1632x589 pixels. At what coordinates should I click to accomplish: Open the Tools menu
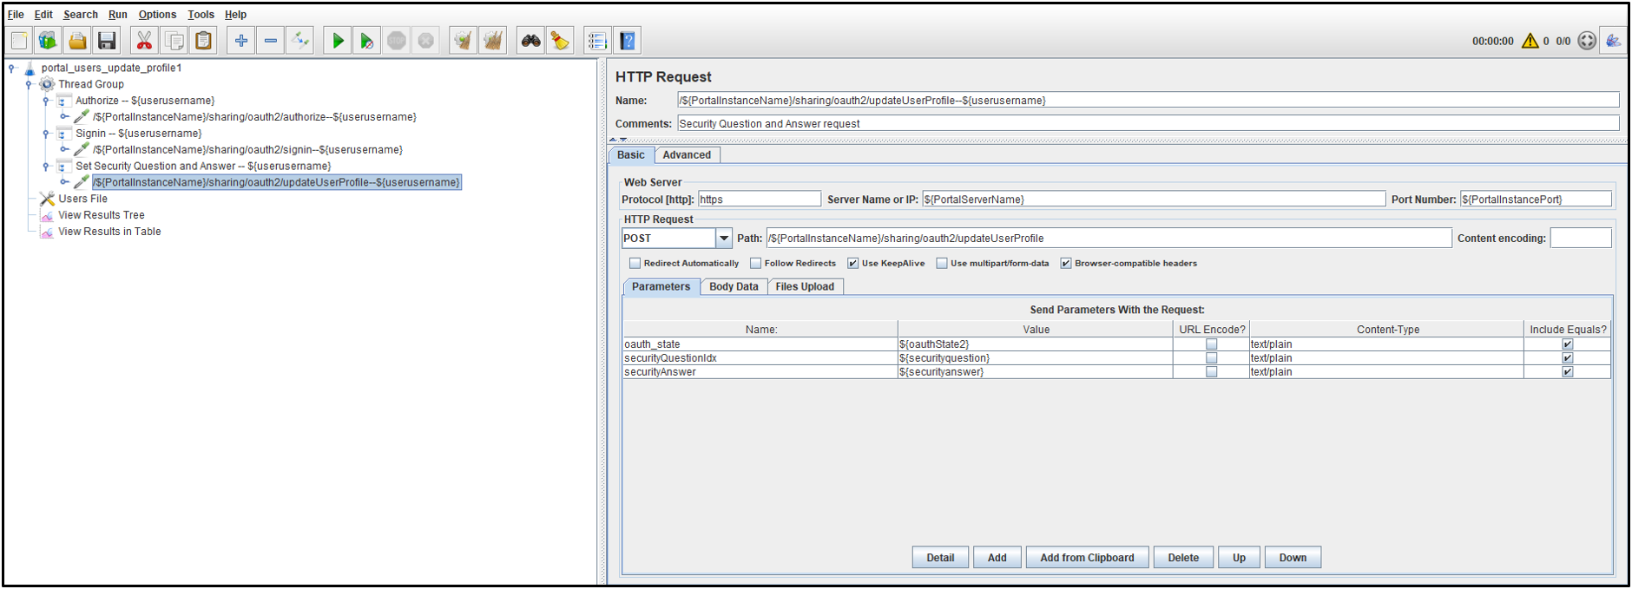click(201, 15)
